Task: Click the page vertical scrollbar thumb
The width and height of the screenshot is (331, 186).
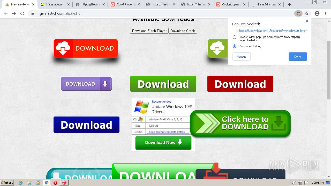Action: pos(329,70)
